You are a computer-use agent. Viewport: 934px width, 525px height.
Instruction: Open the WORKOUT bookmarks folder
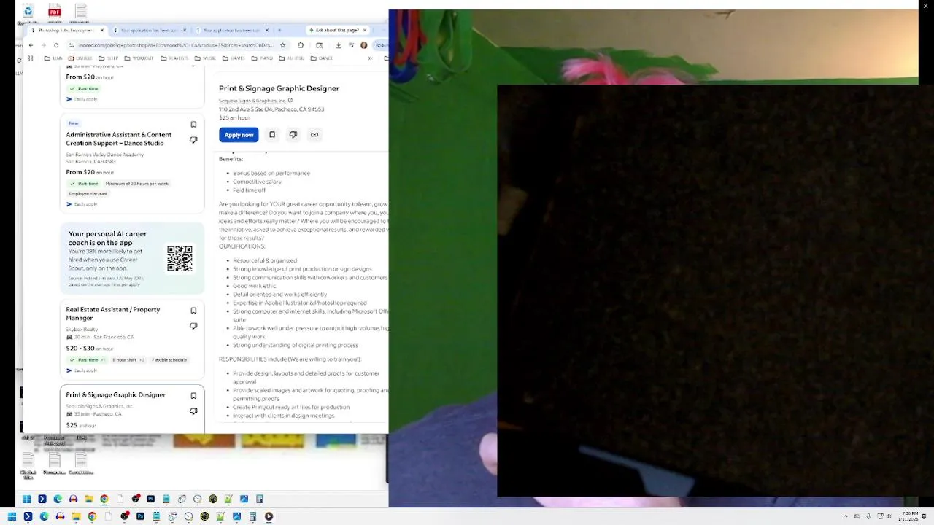click(139, 58)
